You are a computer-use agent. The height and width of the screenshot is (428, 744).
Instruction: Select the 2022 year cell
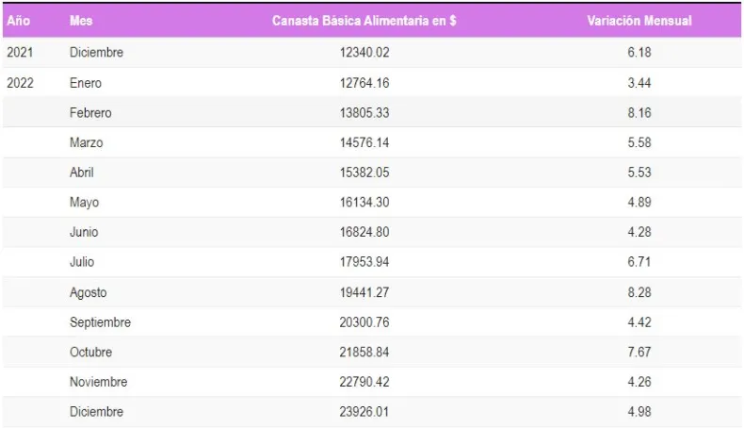20,83
